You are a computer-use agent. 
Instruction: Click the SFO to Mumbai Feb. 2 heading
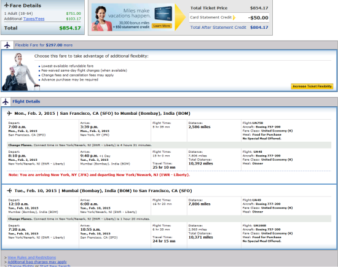[x=102, y=114]
